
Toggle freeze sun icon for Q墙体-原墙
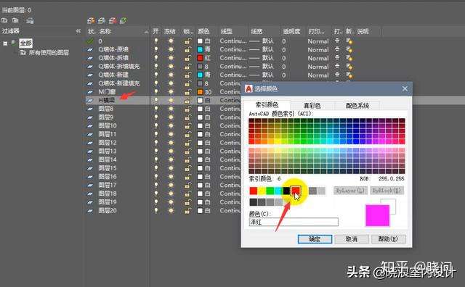(171, 50)
